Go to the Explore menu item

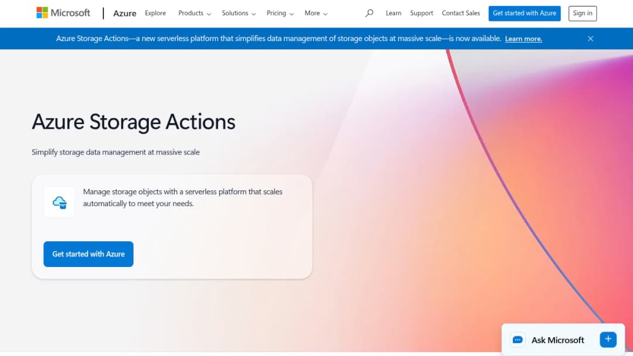point(155,13)
